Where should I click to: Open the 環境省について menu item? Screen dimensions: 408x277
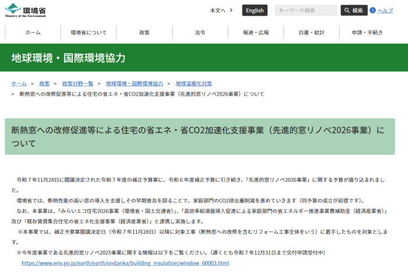(89, 33)
